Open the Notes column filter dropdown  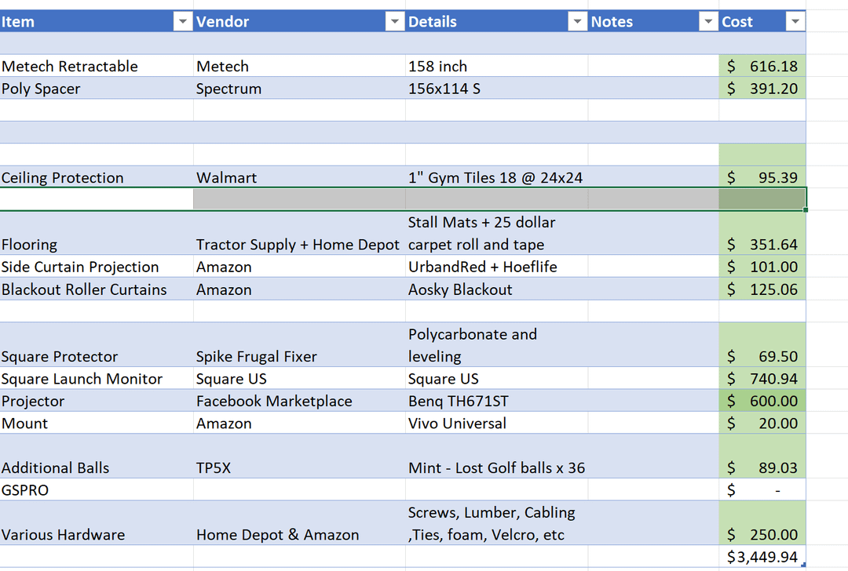(x=708, y=22)
